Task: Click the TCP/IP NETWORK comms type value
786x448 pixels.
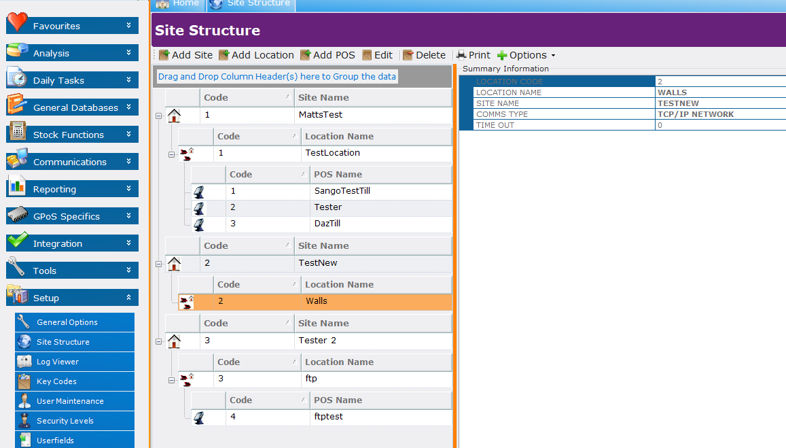Action: click(x=696, y=114)
